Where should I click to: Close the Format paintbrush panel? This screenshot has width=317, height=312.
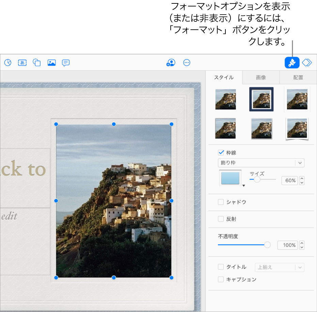(292, 63)
